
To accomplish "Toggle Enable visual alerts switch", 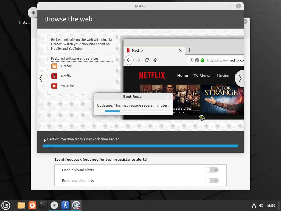I will tap(212, 170).
